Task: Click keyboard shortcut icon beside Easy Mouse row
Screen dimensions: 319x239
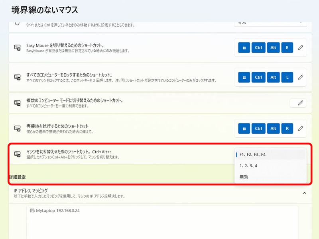Action: 17,47
